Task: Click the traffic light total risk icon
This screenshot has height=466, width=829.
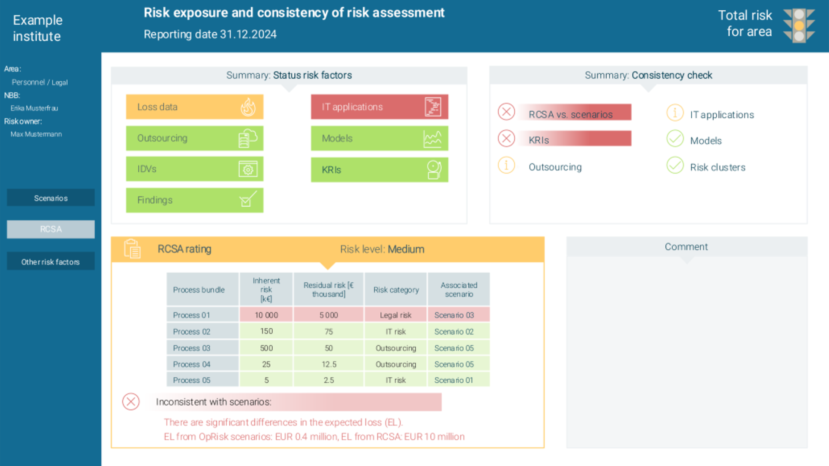Action: point(799,25)
